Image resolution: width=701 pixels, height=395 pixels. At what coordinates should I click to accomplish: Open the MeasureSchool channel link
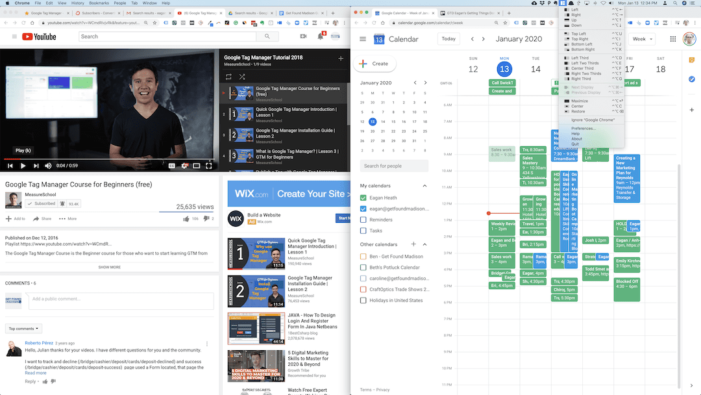(x=41, y=195)
